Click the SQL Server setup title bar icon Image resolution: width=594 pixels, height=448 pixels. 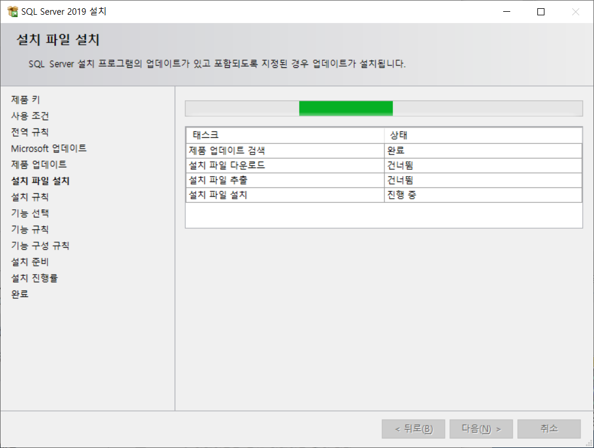pyautogui.click(x=12, y=11)
